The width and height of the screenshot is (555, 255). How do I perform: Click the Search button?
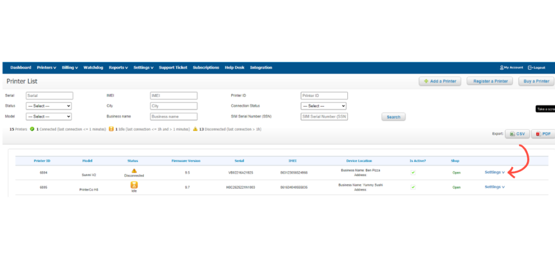(x=393, y=117)
